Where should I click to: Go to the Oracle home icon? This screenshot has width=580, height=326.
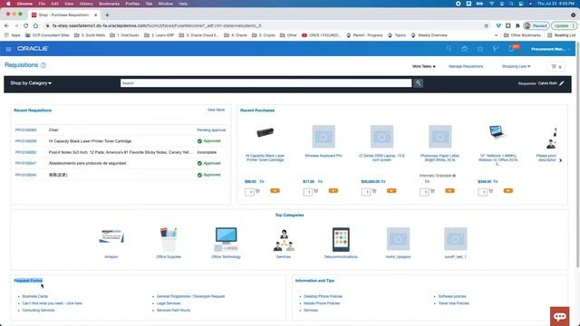(465, 48)
